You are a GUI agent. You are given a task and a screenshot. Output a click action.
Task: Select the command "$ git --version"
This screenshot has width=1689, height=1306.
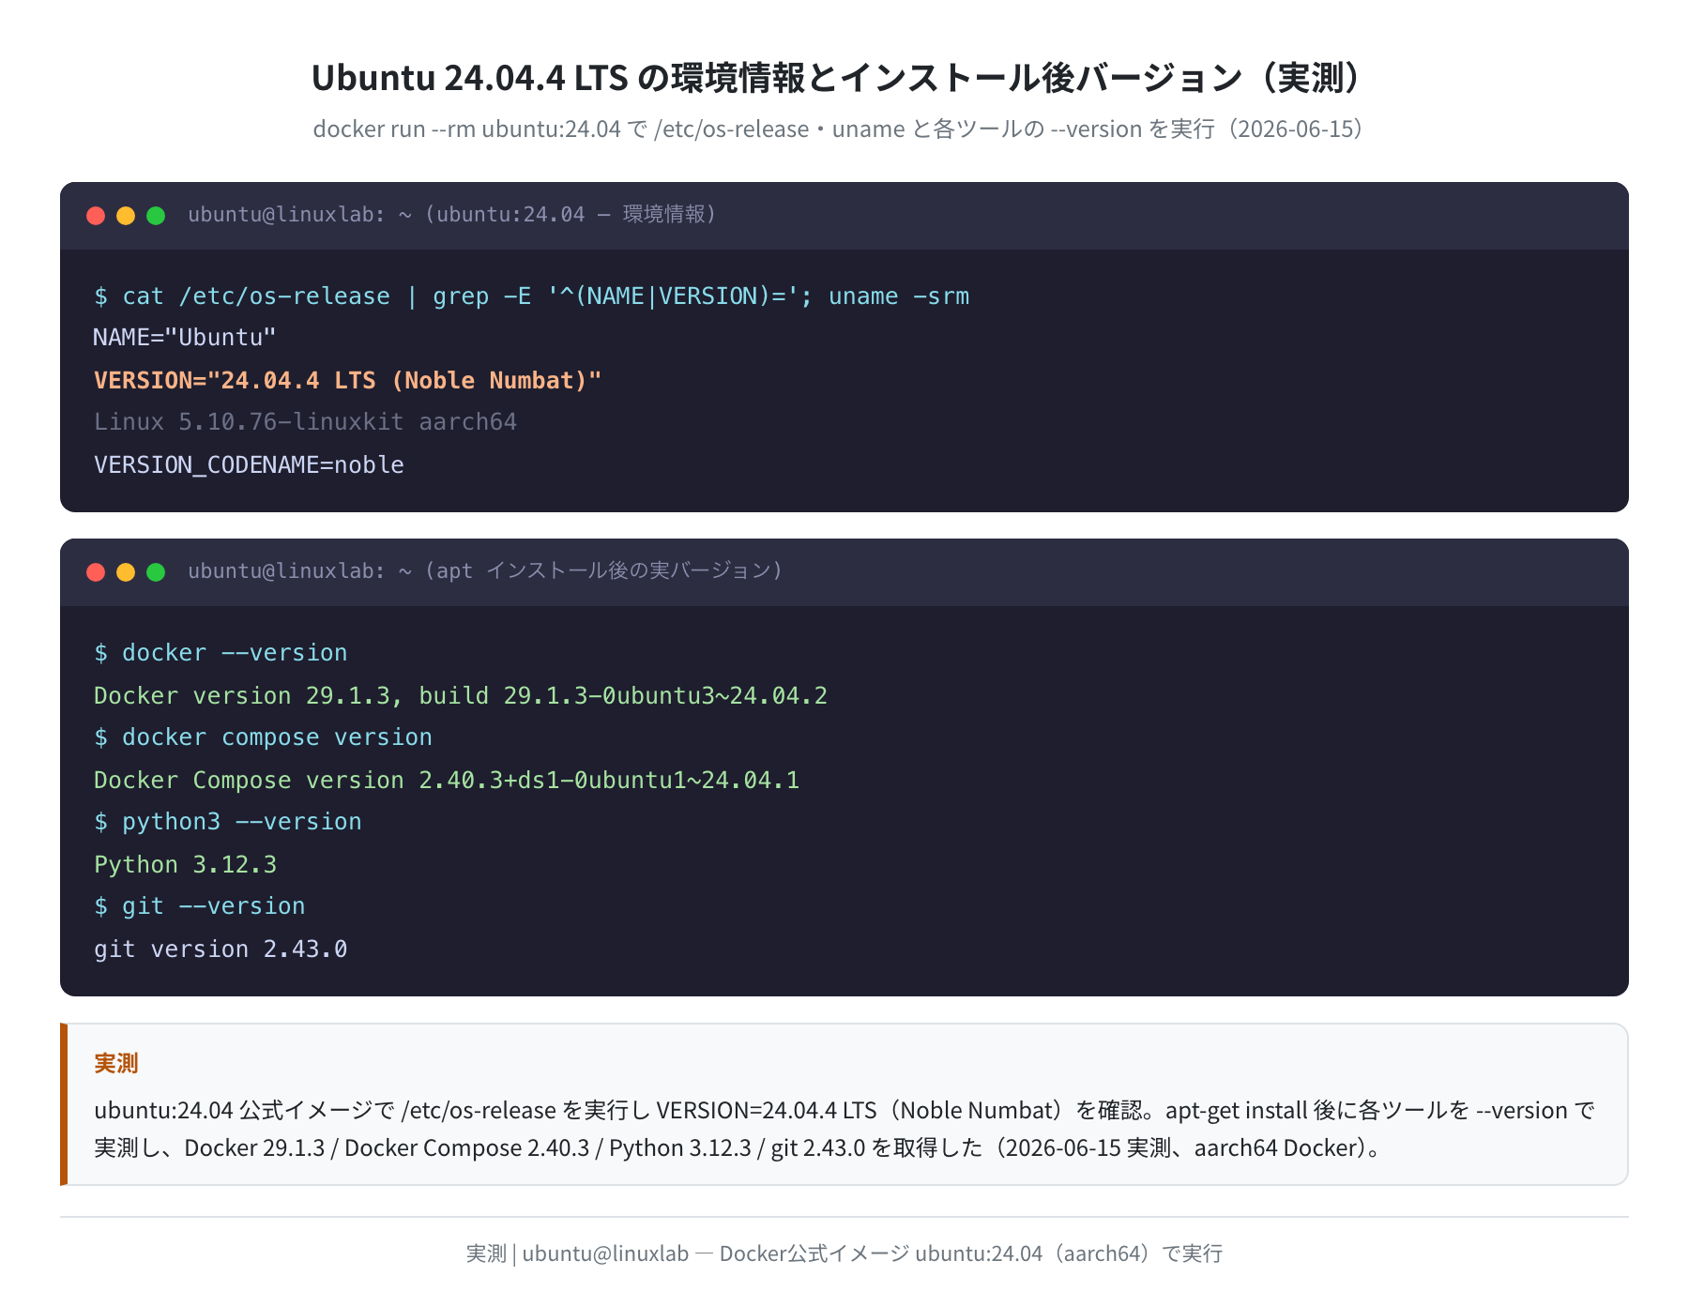(200, 906)
